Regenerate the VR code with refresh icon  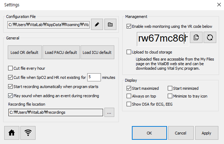click(x=210, y=37)
